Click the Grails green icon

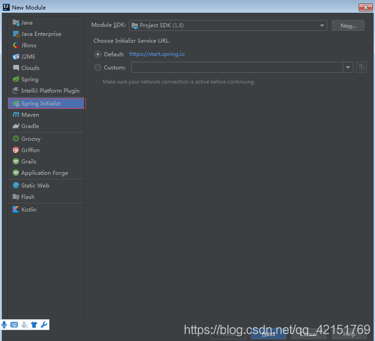point(16,161)
